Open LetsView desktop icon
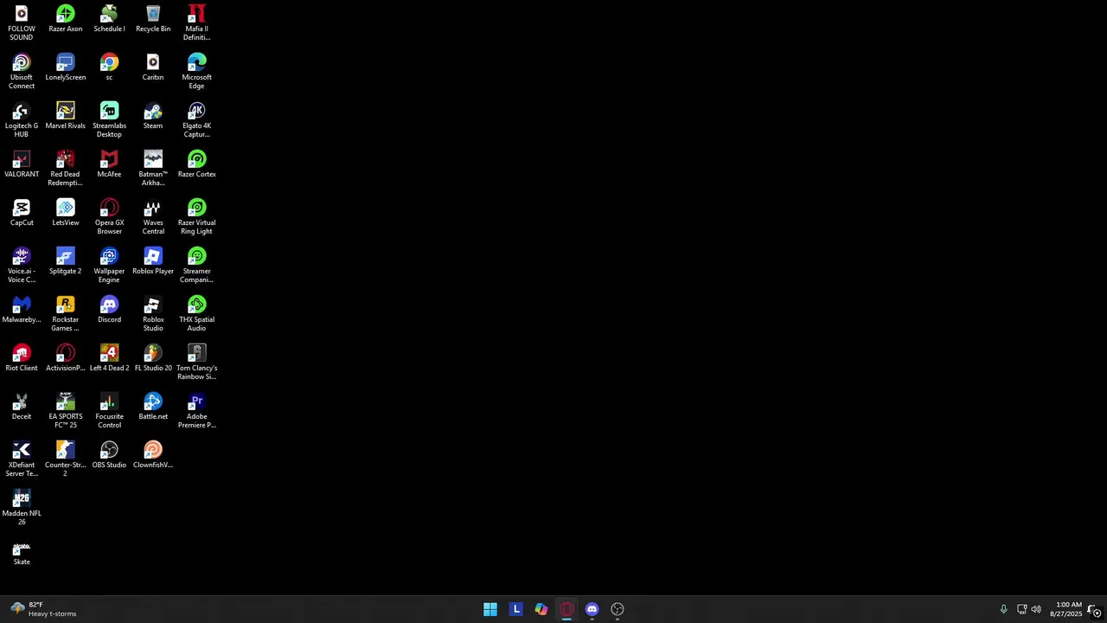The image size is (1107, 623). click(66, 213)
